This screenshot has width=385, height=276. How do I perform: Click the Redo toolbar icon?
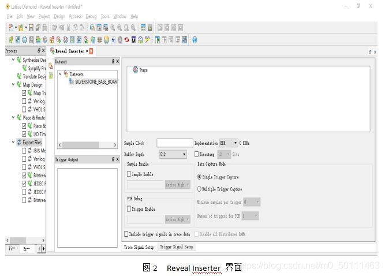click(x=62, y=28)
